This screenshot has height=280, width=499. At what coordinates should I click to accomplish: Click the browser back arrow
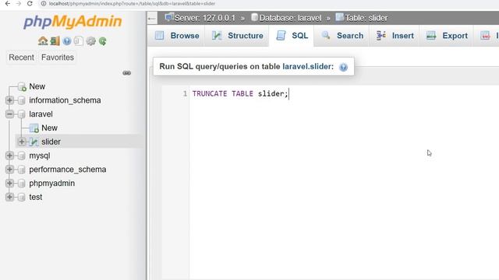point(7,3)
